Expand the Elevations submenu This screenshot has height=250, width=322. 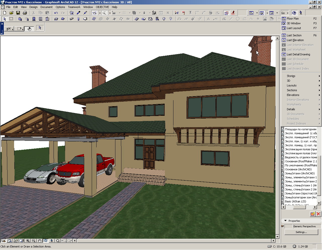301,95
